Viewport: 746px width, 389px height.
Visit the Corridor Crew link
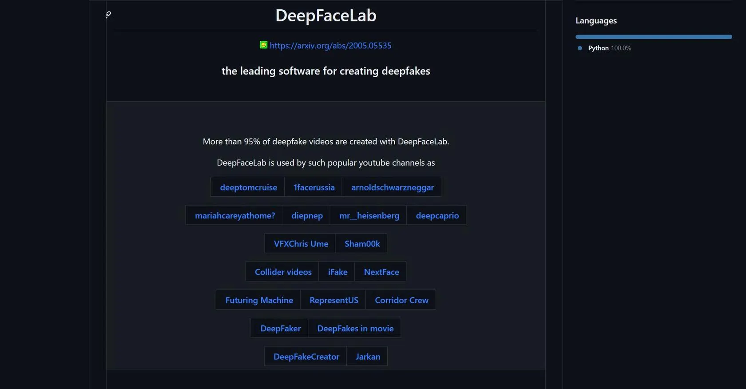click(402, 300)
